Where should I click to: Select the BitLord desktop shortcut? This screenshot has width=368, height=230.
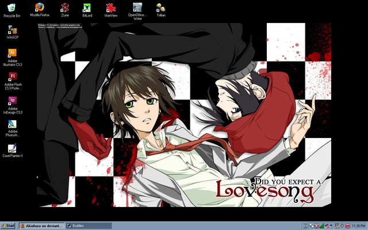[87, 10]
